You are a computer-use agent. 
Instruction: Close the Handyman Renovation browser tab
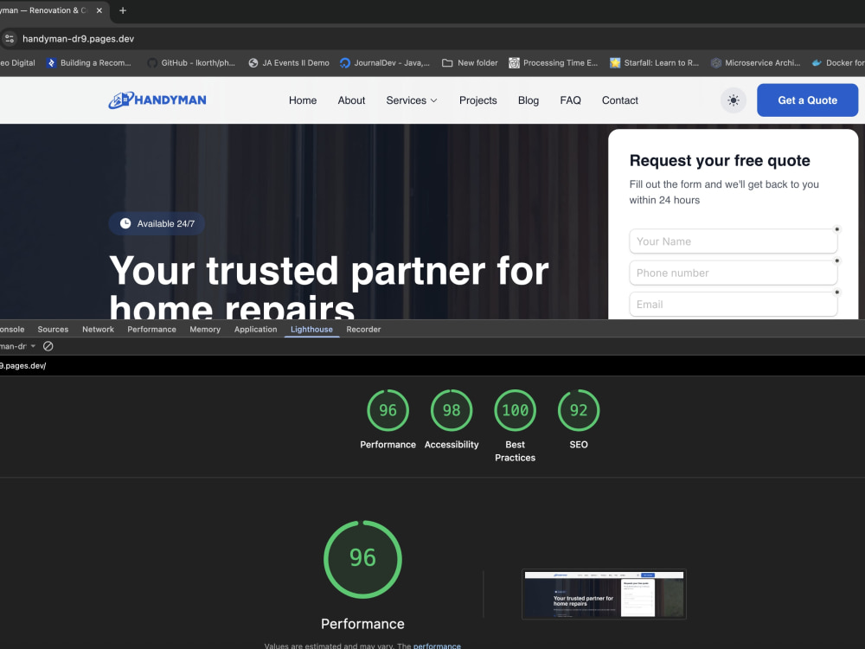click(99, 10)
